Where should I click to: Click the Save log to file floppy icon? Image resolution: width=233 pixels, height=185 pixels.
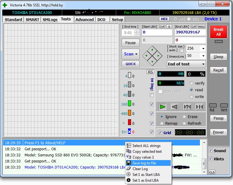[129, 163]
